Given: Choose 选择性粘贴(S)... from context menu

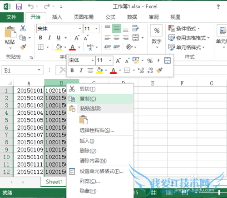Looking at the screenshot, I should [100, 130].
